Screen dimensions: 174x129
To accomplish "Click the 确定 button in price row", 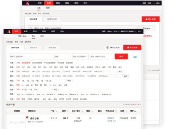I will pyautogui.click(x=120, y=71).
